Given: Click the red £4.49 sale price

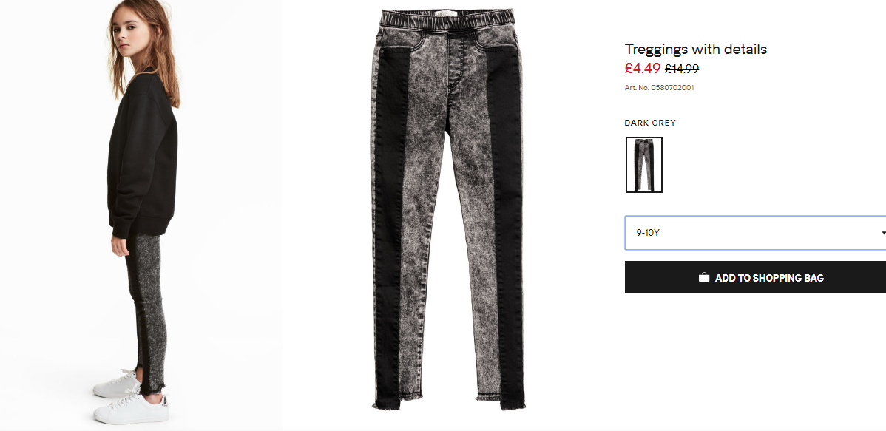Looking at the screenshot, I should point(643,68).
